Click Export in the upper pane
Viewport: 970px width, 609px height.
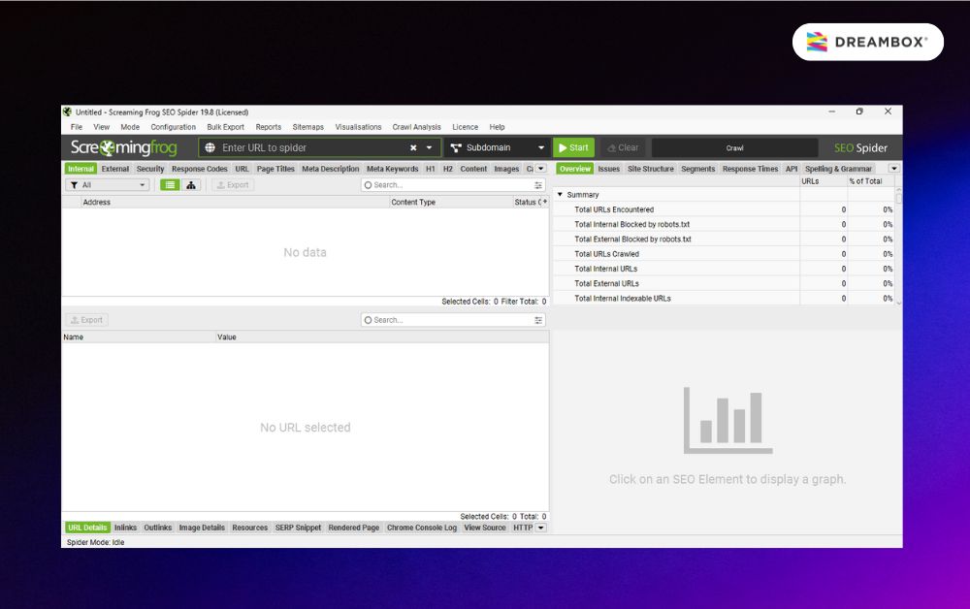[x=233, y=185]
